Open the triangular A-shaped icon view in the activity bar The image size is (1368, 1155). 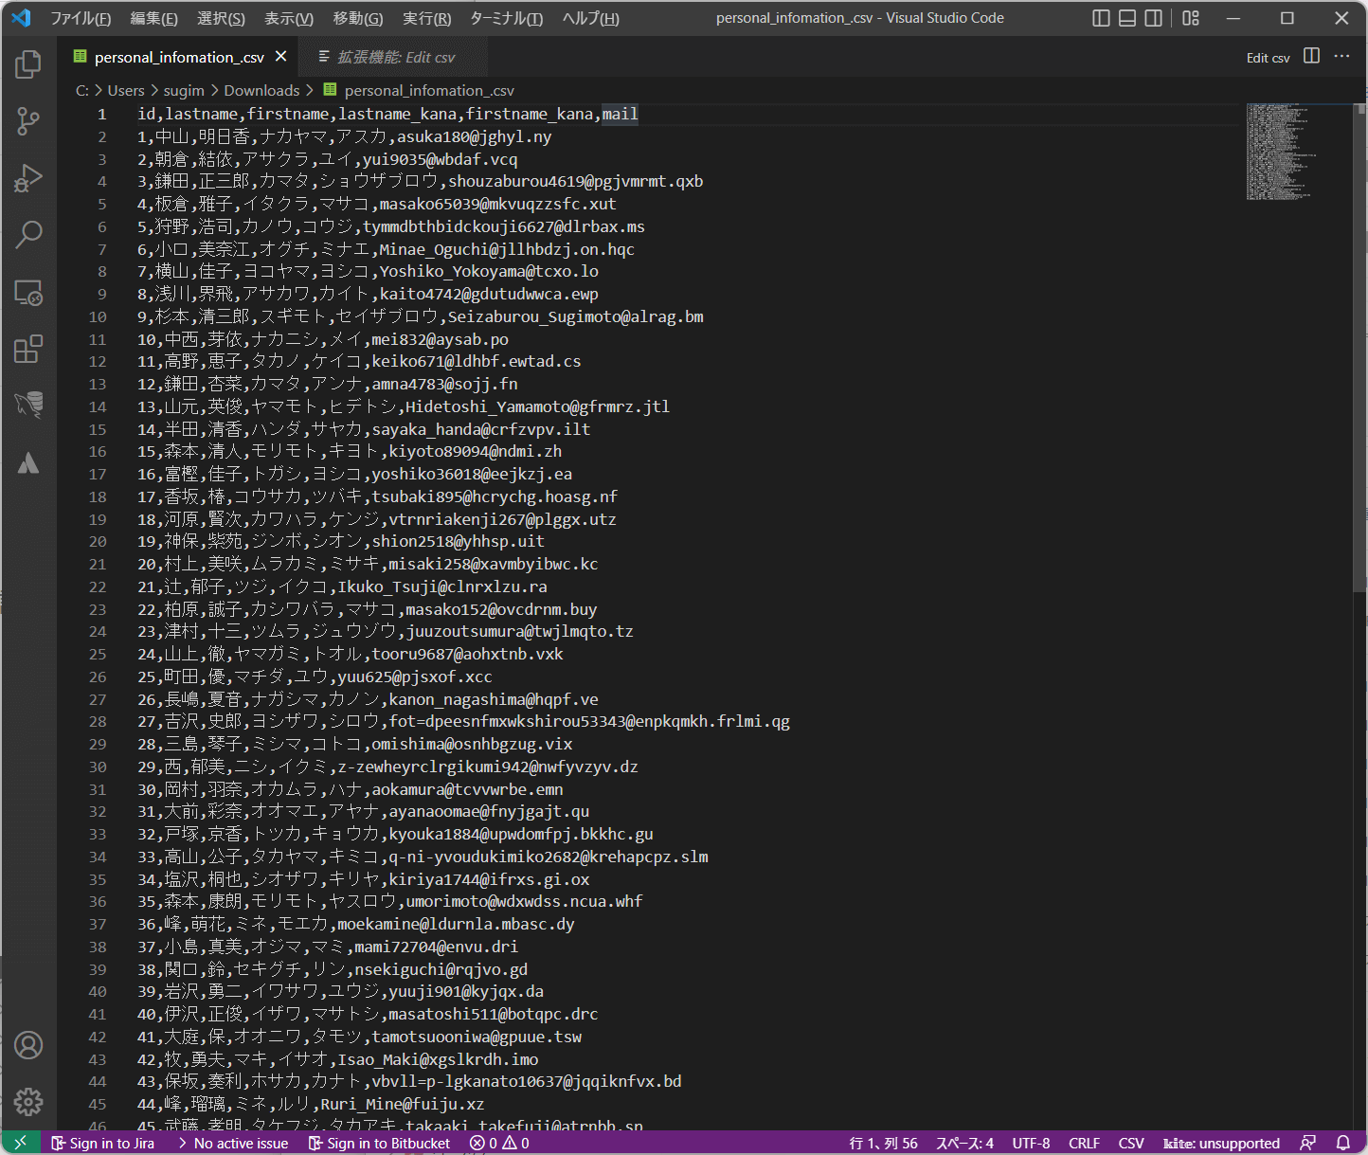pyautogui.click(x=28, y=462)
